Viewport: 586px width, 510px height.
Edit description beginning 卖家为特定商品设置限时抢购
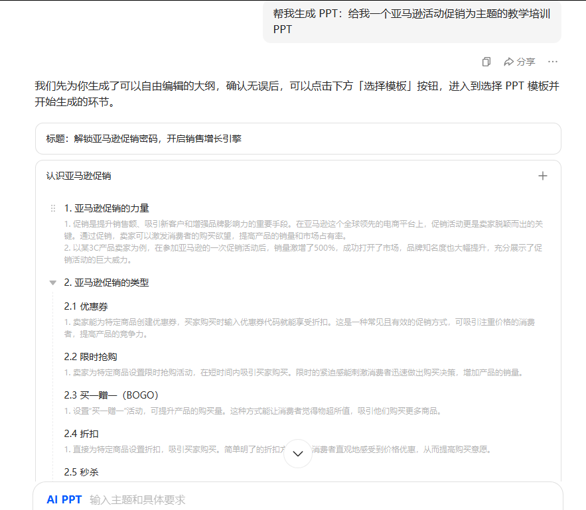pos(294,373)
